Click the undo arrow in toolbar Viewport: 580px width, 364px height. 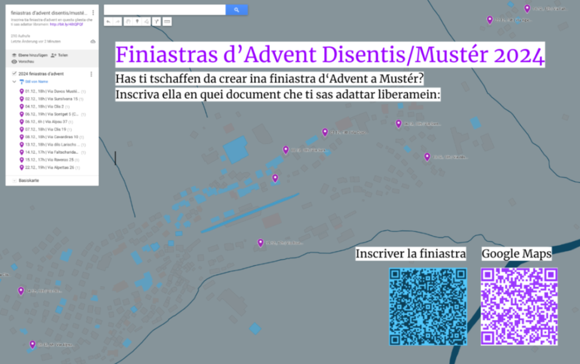108,22
